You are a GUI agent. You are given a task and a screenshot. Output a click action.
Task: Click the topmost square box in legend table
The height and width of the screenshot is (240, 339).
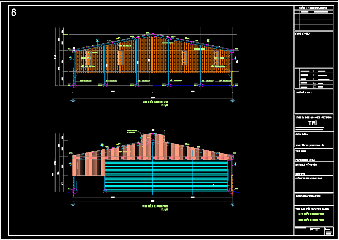click(x=315, y=71)
